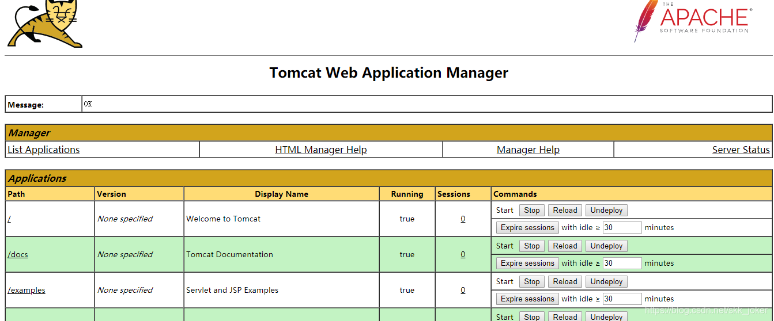Viewport: 774px width, 321px height.
Task: Click the Manager section header
Action: 388,133
